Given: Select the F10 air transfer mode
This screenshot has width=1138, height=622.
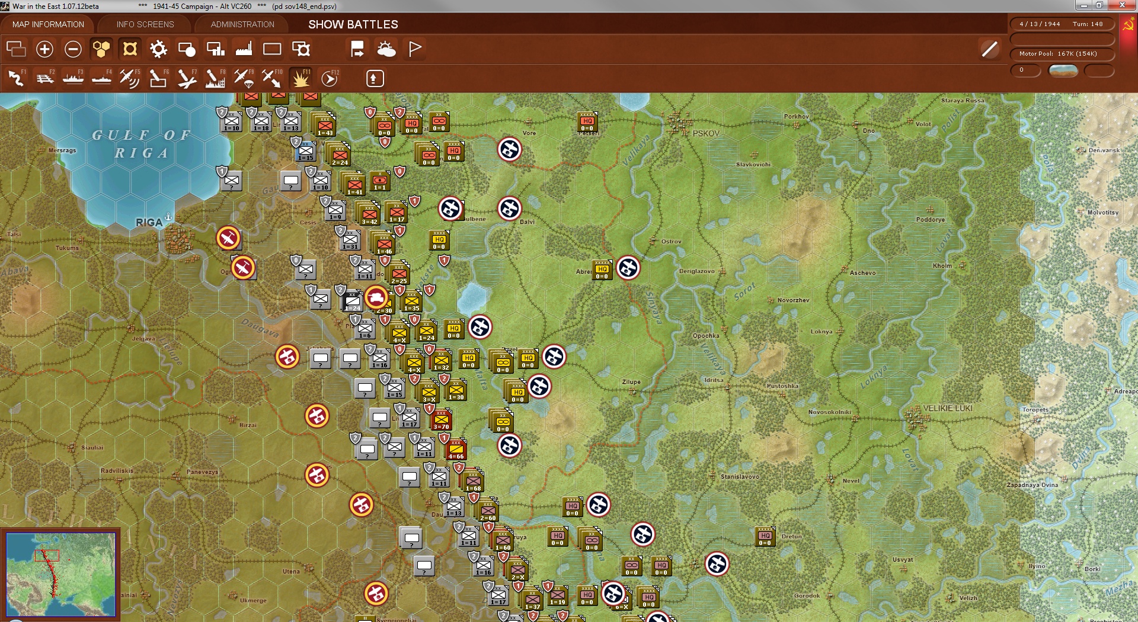Looking at the screenshot, I should tap(272, 78).
